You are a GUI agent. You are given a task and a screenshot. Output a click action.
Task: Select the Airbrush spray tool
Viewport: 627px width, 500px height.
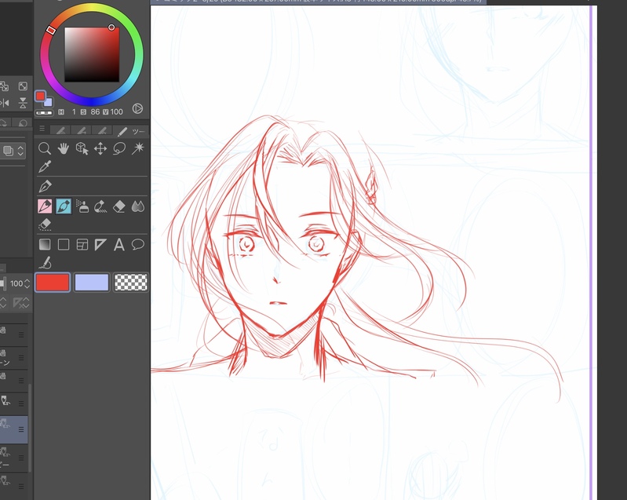pos(82,206)
